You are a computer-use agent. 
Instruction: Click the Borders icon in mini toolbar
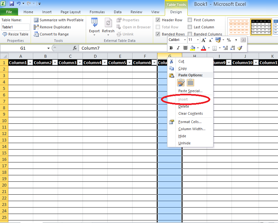coord(214,48)
